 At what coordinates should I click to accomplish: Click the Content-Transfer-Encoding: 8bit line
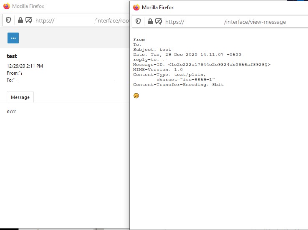pos(179,85)
